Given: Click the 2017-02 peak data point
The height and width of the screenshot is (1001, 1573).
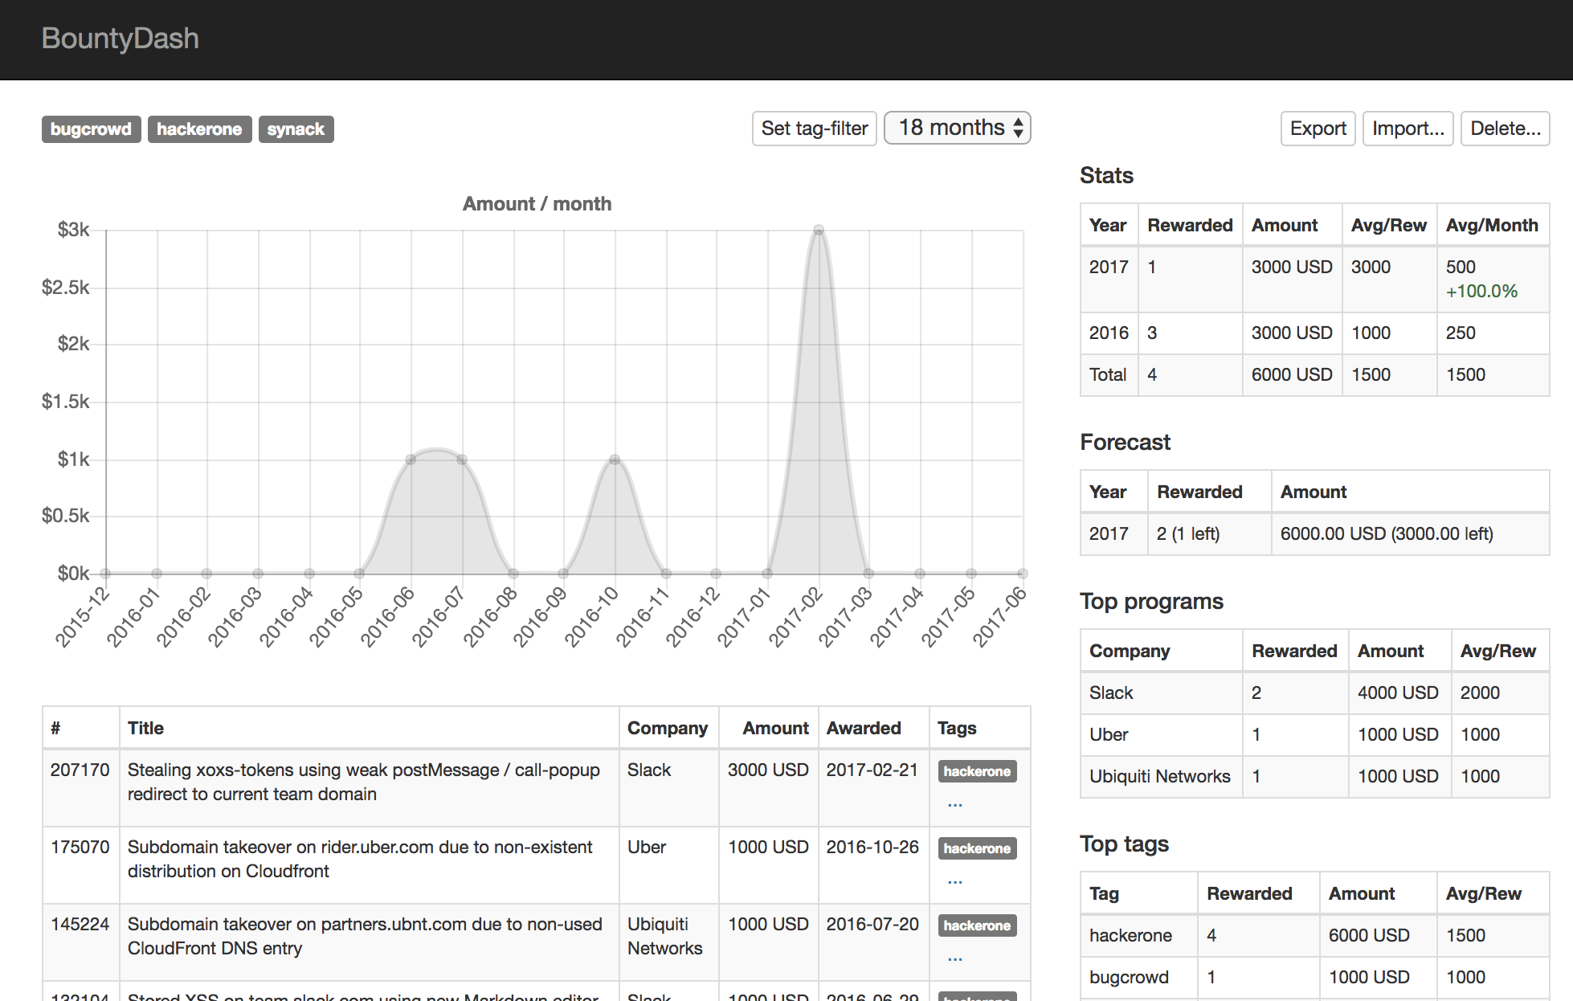Looking at the screenshot, I should point(819,231).
